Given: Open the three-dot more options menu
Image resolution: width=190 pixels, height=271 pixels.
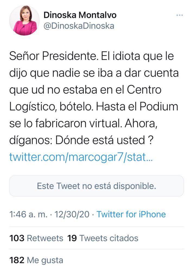Looking at the screenshot, I should tap(180, 15).
